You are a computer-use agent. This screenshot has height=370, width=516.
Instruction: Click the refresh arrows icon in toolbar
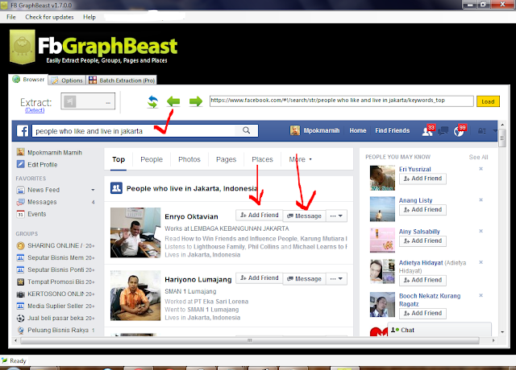tap(152, 101)
